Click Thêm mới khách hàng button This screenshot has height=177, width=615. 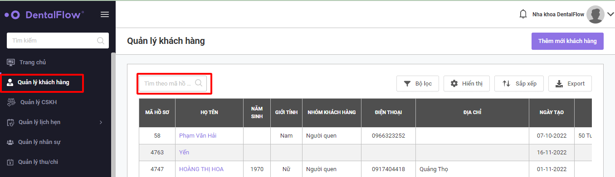[567, 41]
